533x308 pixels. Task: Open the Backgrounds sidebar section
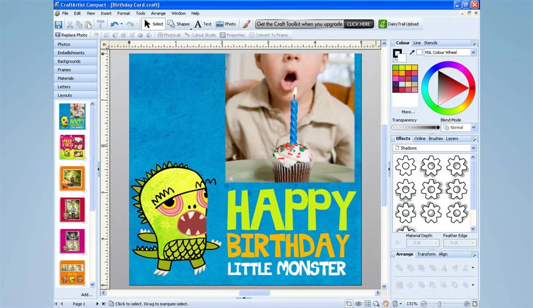pyautogui.click(x=75, y=61)
